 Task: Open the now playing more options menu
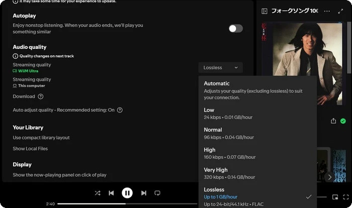click(x=327, y=11)
